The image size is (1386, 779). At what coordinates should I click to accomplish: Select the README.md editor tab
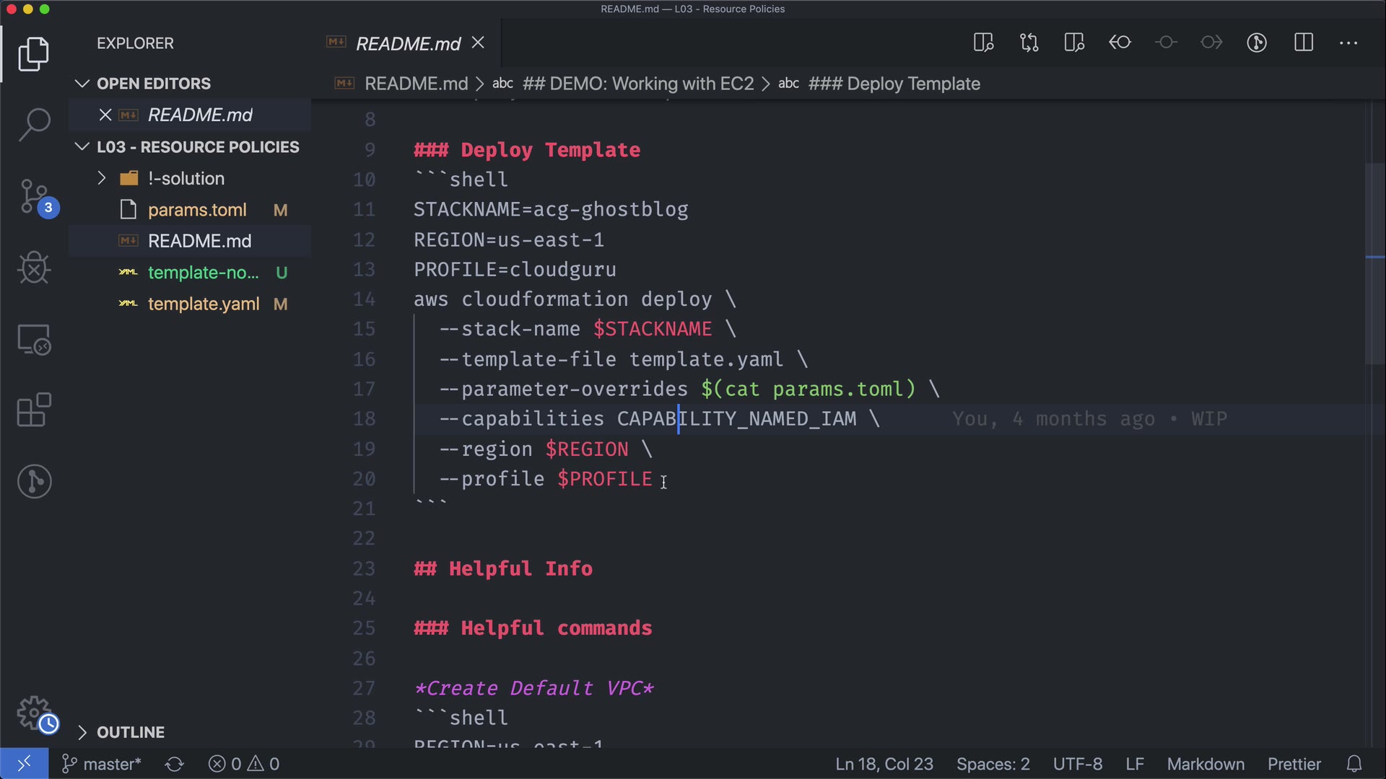click(408, 44)
